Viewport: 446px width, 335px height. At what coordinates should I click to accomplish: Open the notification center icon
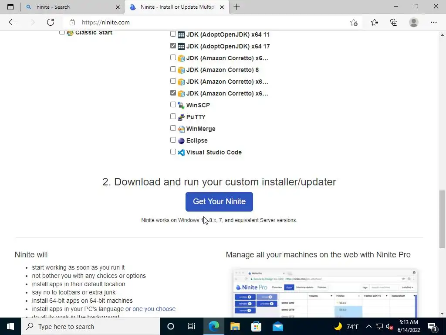point(432,326)
